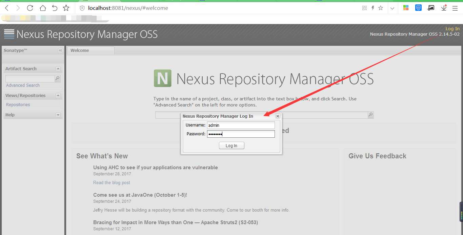Open the four-color grid extension icon

point(406,8)
